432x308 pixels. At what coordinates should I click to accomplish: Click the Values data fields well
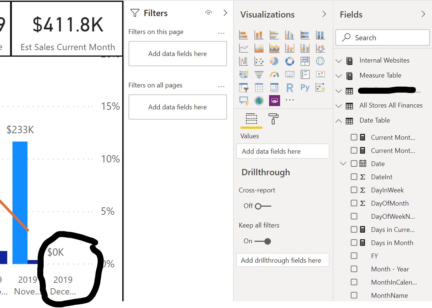click(283, 151)
